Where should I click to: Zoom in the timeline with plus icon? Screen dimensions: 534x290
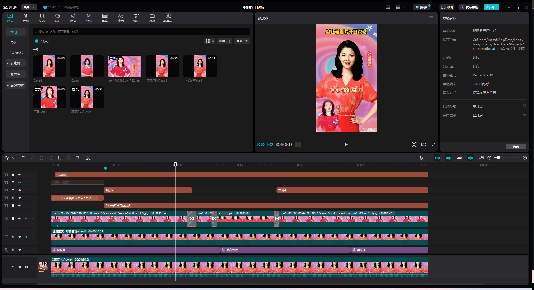tap(525, 158)
